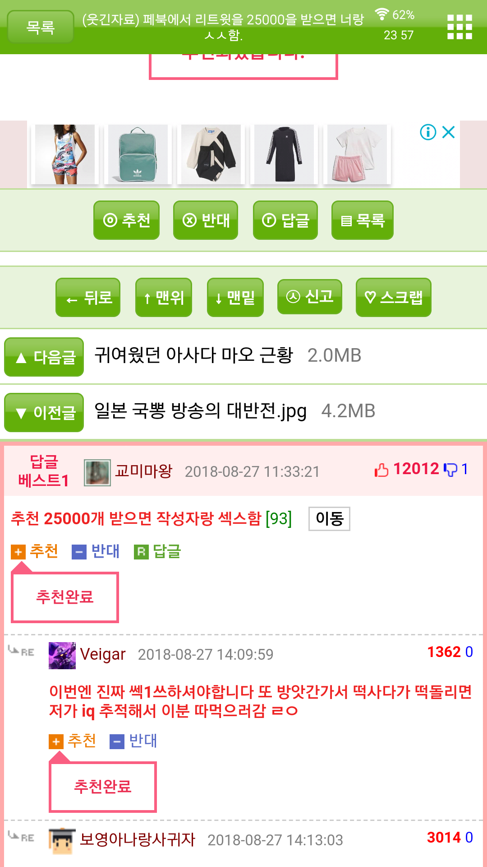The image size is (487, 867).
Task: Open the grid menu icon in header
Action: click(459, 27)
